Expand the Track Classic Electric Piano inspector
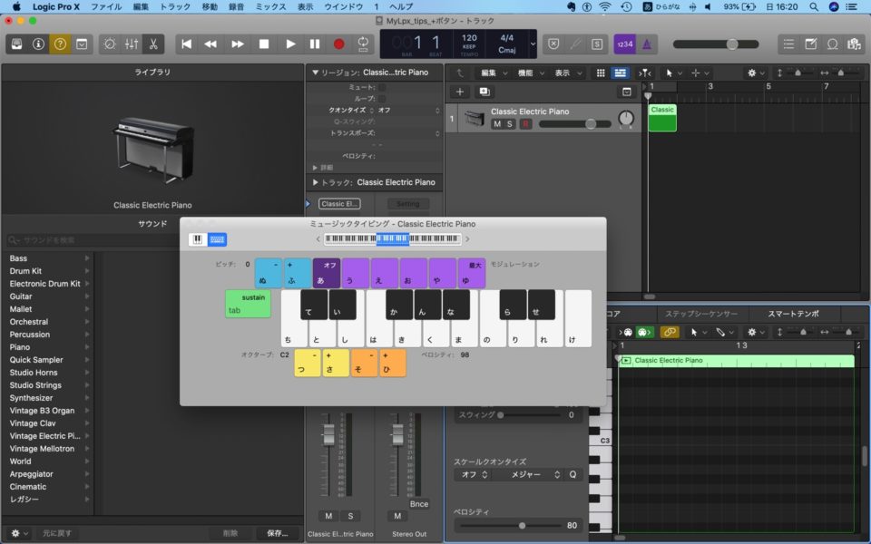Image resolution: width=871 pixels, height=544 pixels. [315, 182]
